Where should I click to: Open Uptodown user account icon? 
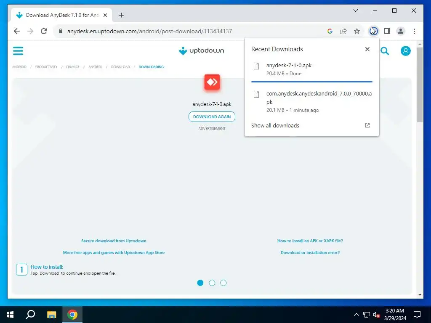pos(405,51)
